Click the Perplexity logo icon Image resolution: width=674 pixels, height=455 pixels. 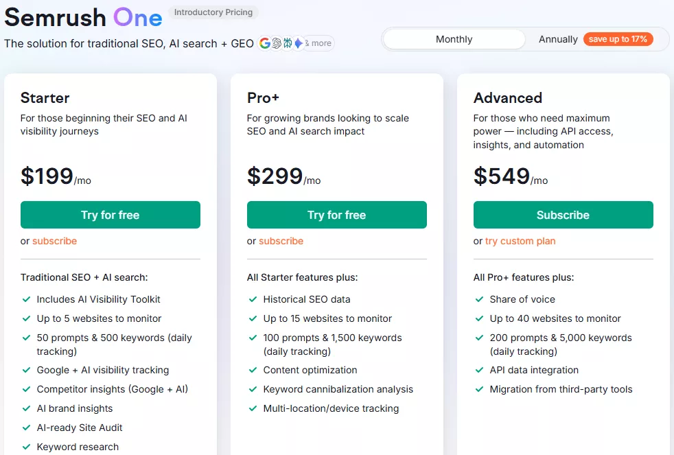click(x=288, y=43)
